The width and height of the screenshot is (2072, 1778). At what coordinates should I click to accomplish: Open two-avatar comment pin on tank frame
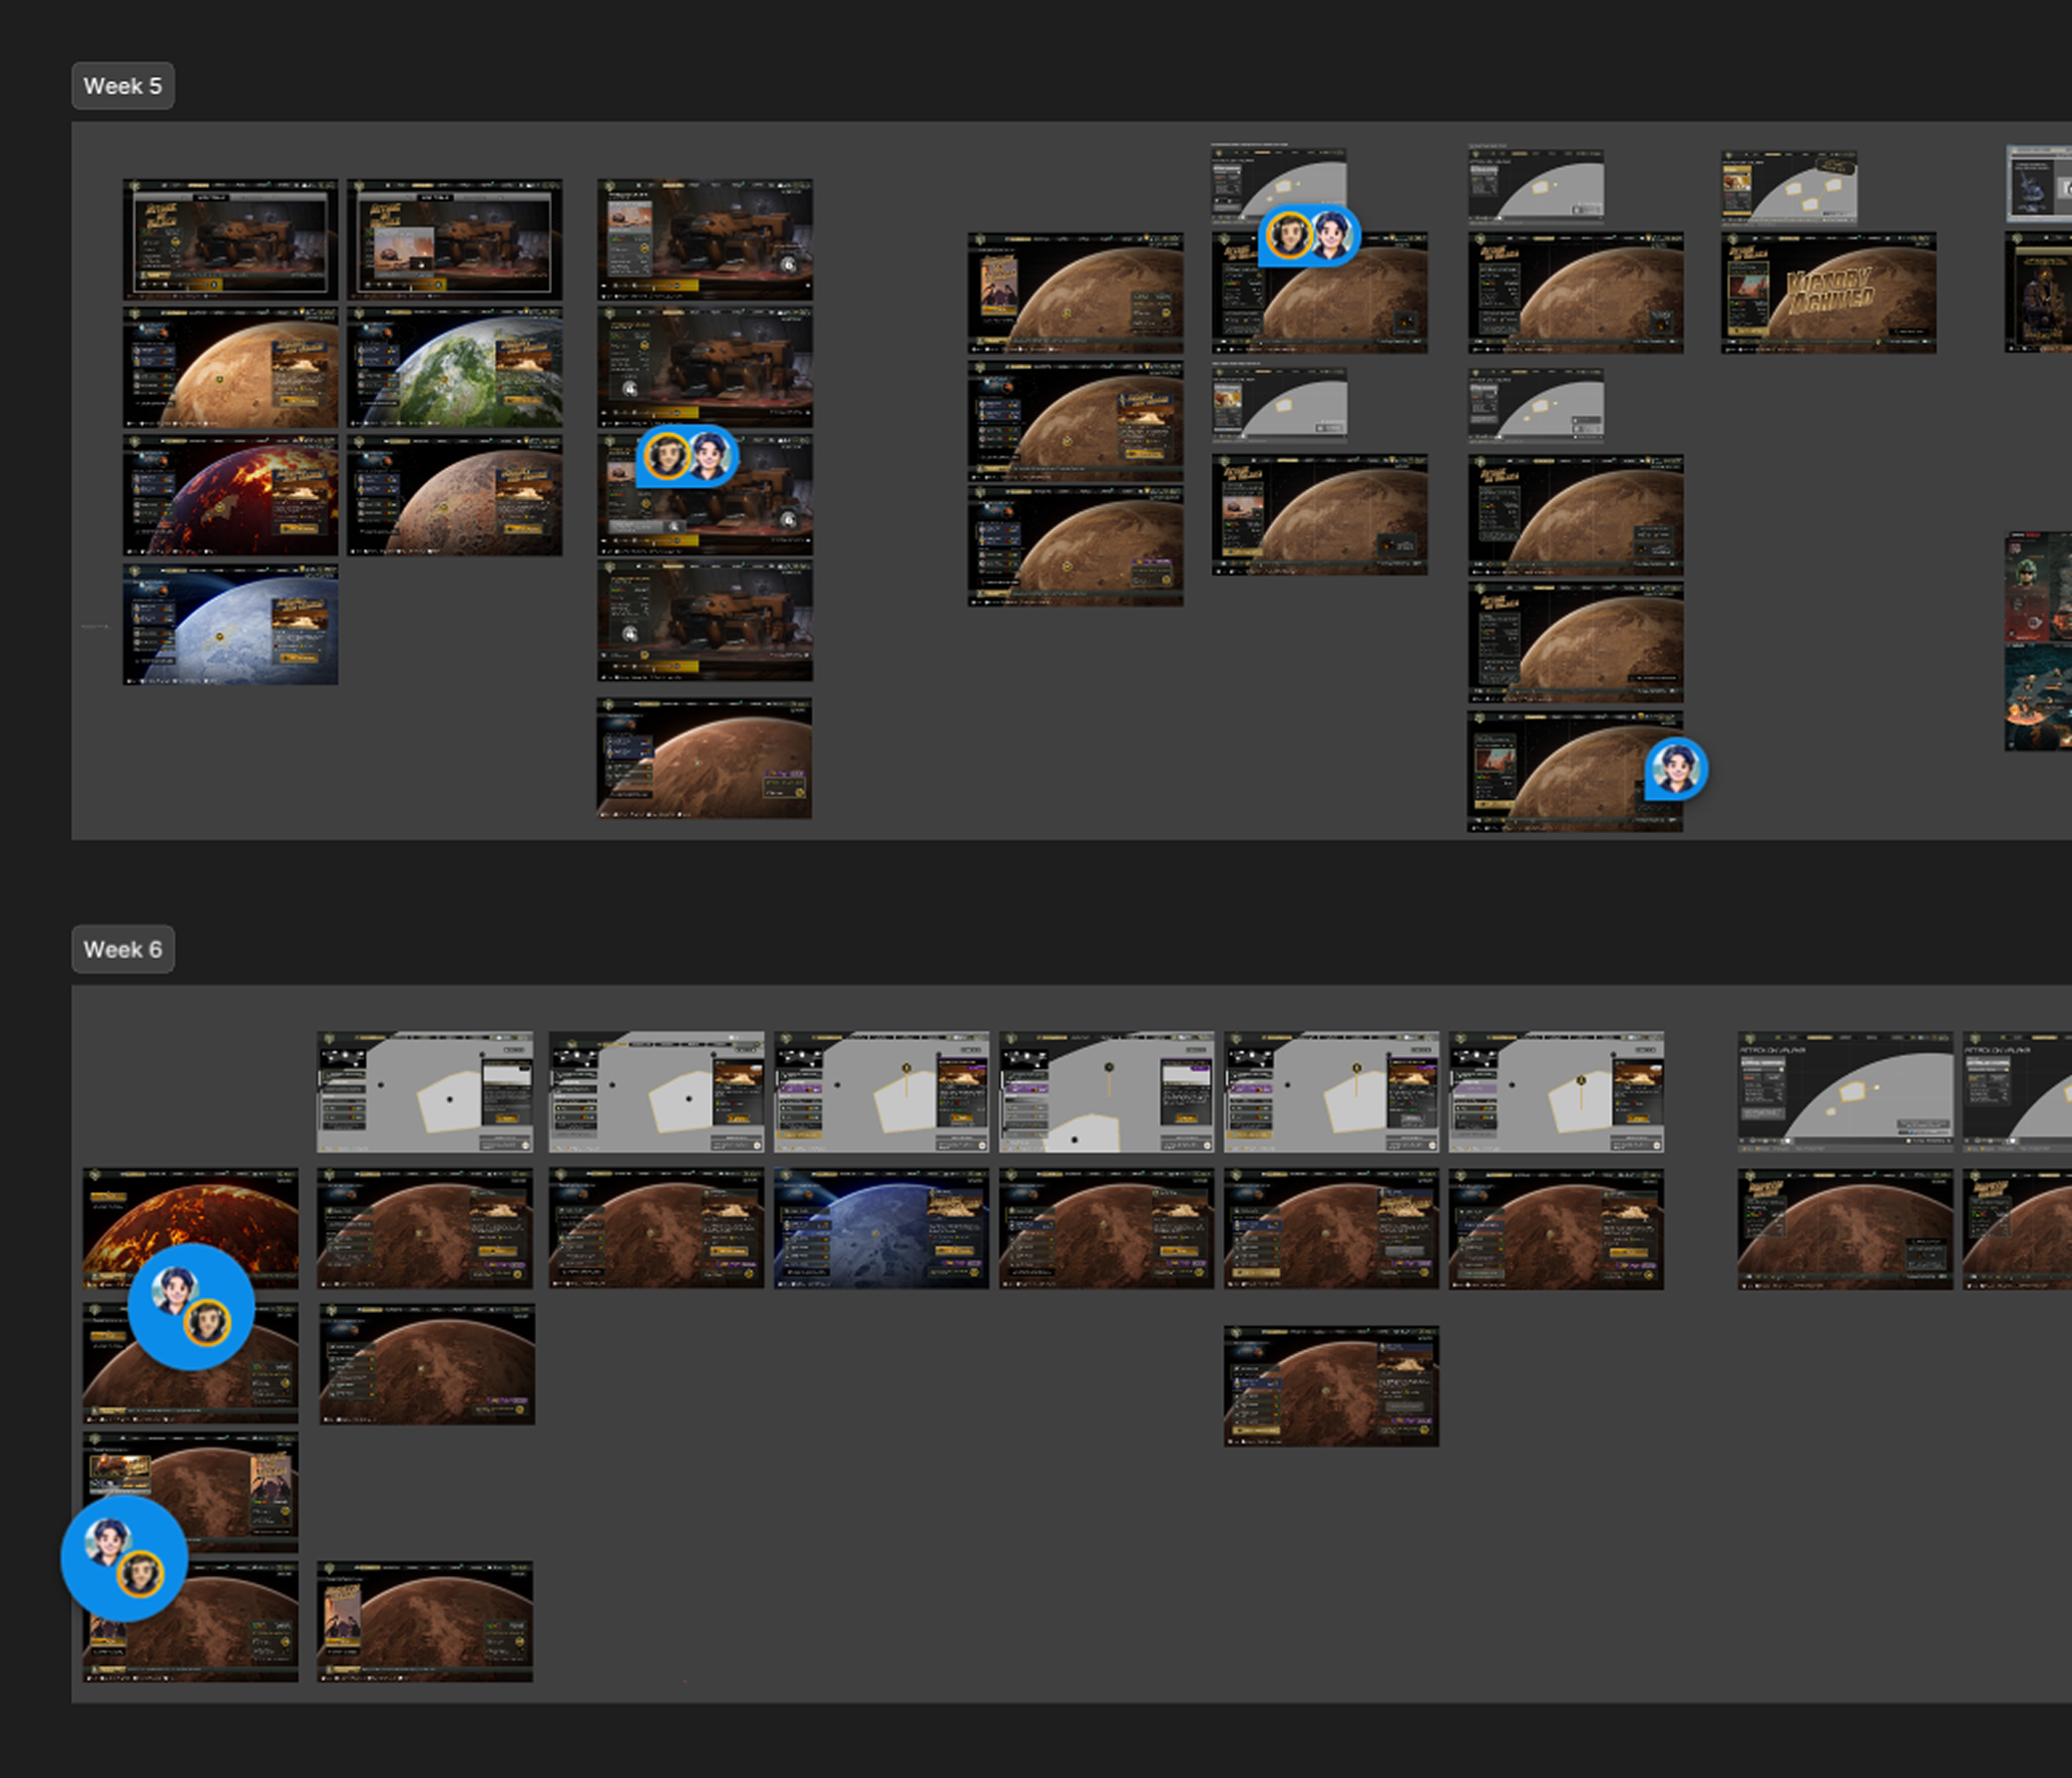[687, 457]
